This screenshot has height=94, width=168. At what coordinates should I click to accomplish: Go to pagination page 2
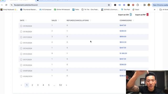click(x=32, y=85)
